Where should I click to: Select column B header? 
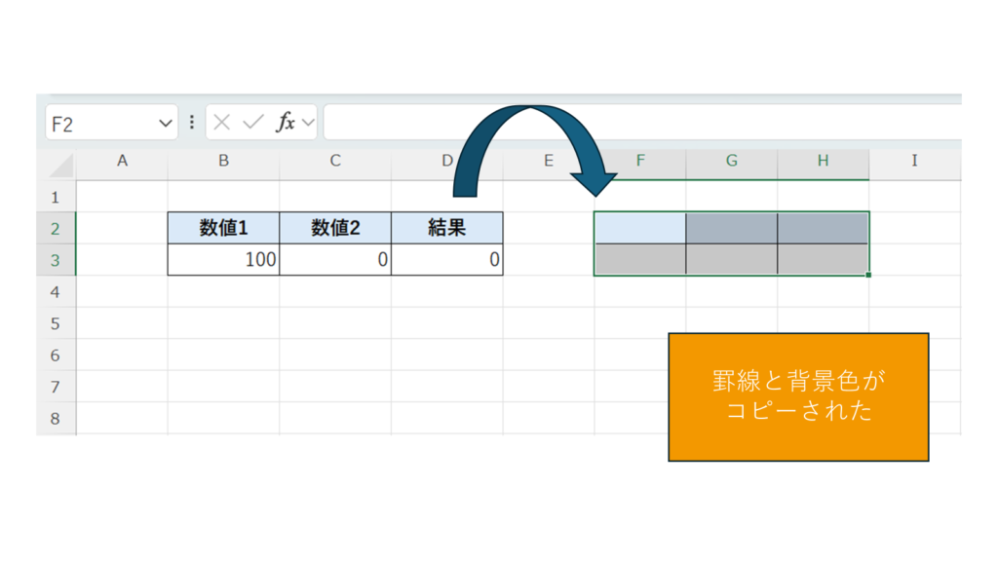(223, 162)
